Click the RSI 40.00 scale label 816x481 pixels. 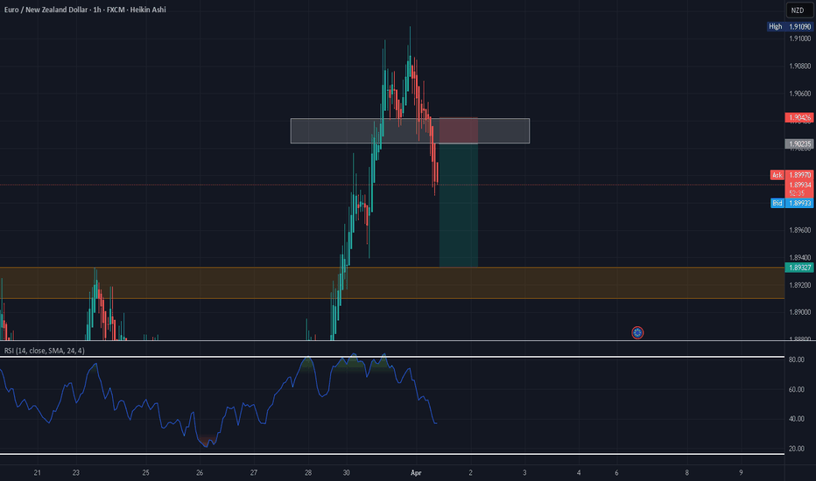[x=796, y=419]
